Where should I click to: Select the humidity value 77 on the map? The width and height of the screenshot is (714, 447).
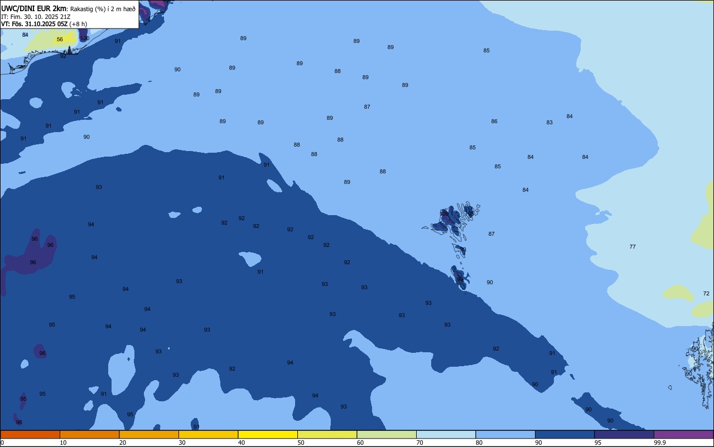click(x=633, y=247)
